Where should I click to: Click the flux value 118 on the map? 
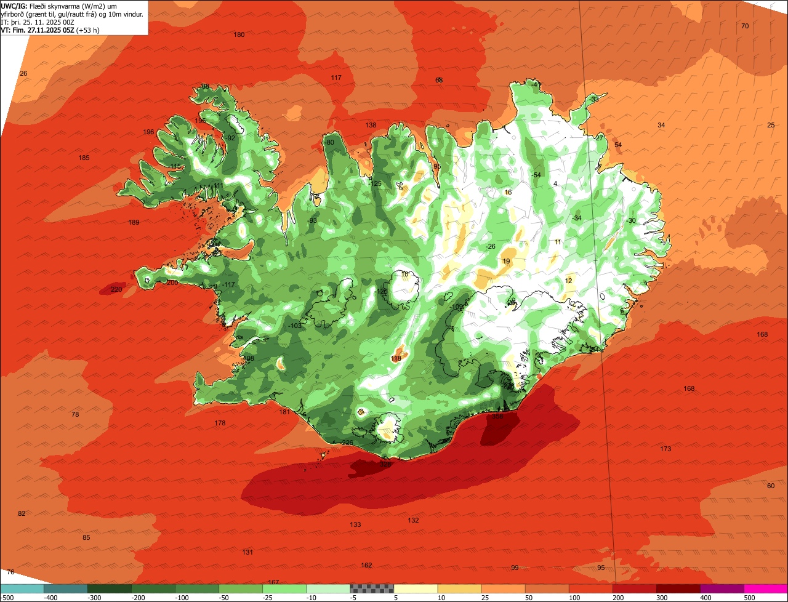coord(396,358)
